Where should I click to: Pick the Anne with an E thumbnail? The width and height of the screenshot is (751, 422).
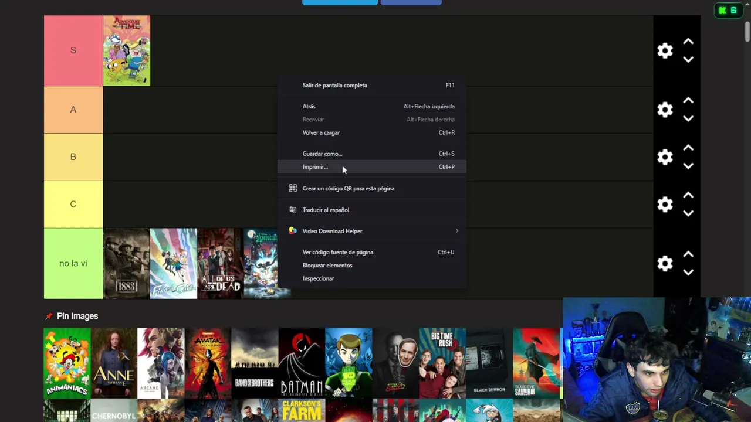(114, 363)
